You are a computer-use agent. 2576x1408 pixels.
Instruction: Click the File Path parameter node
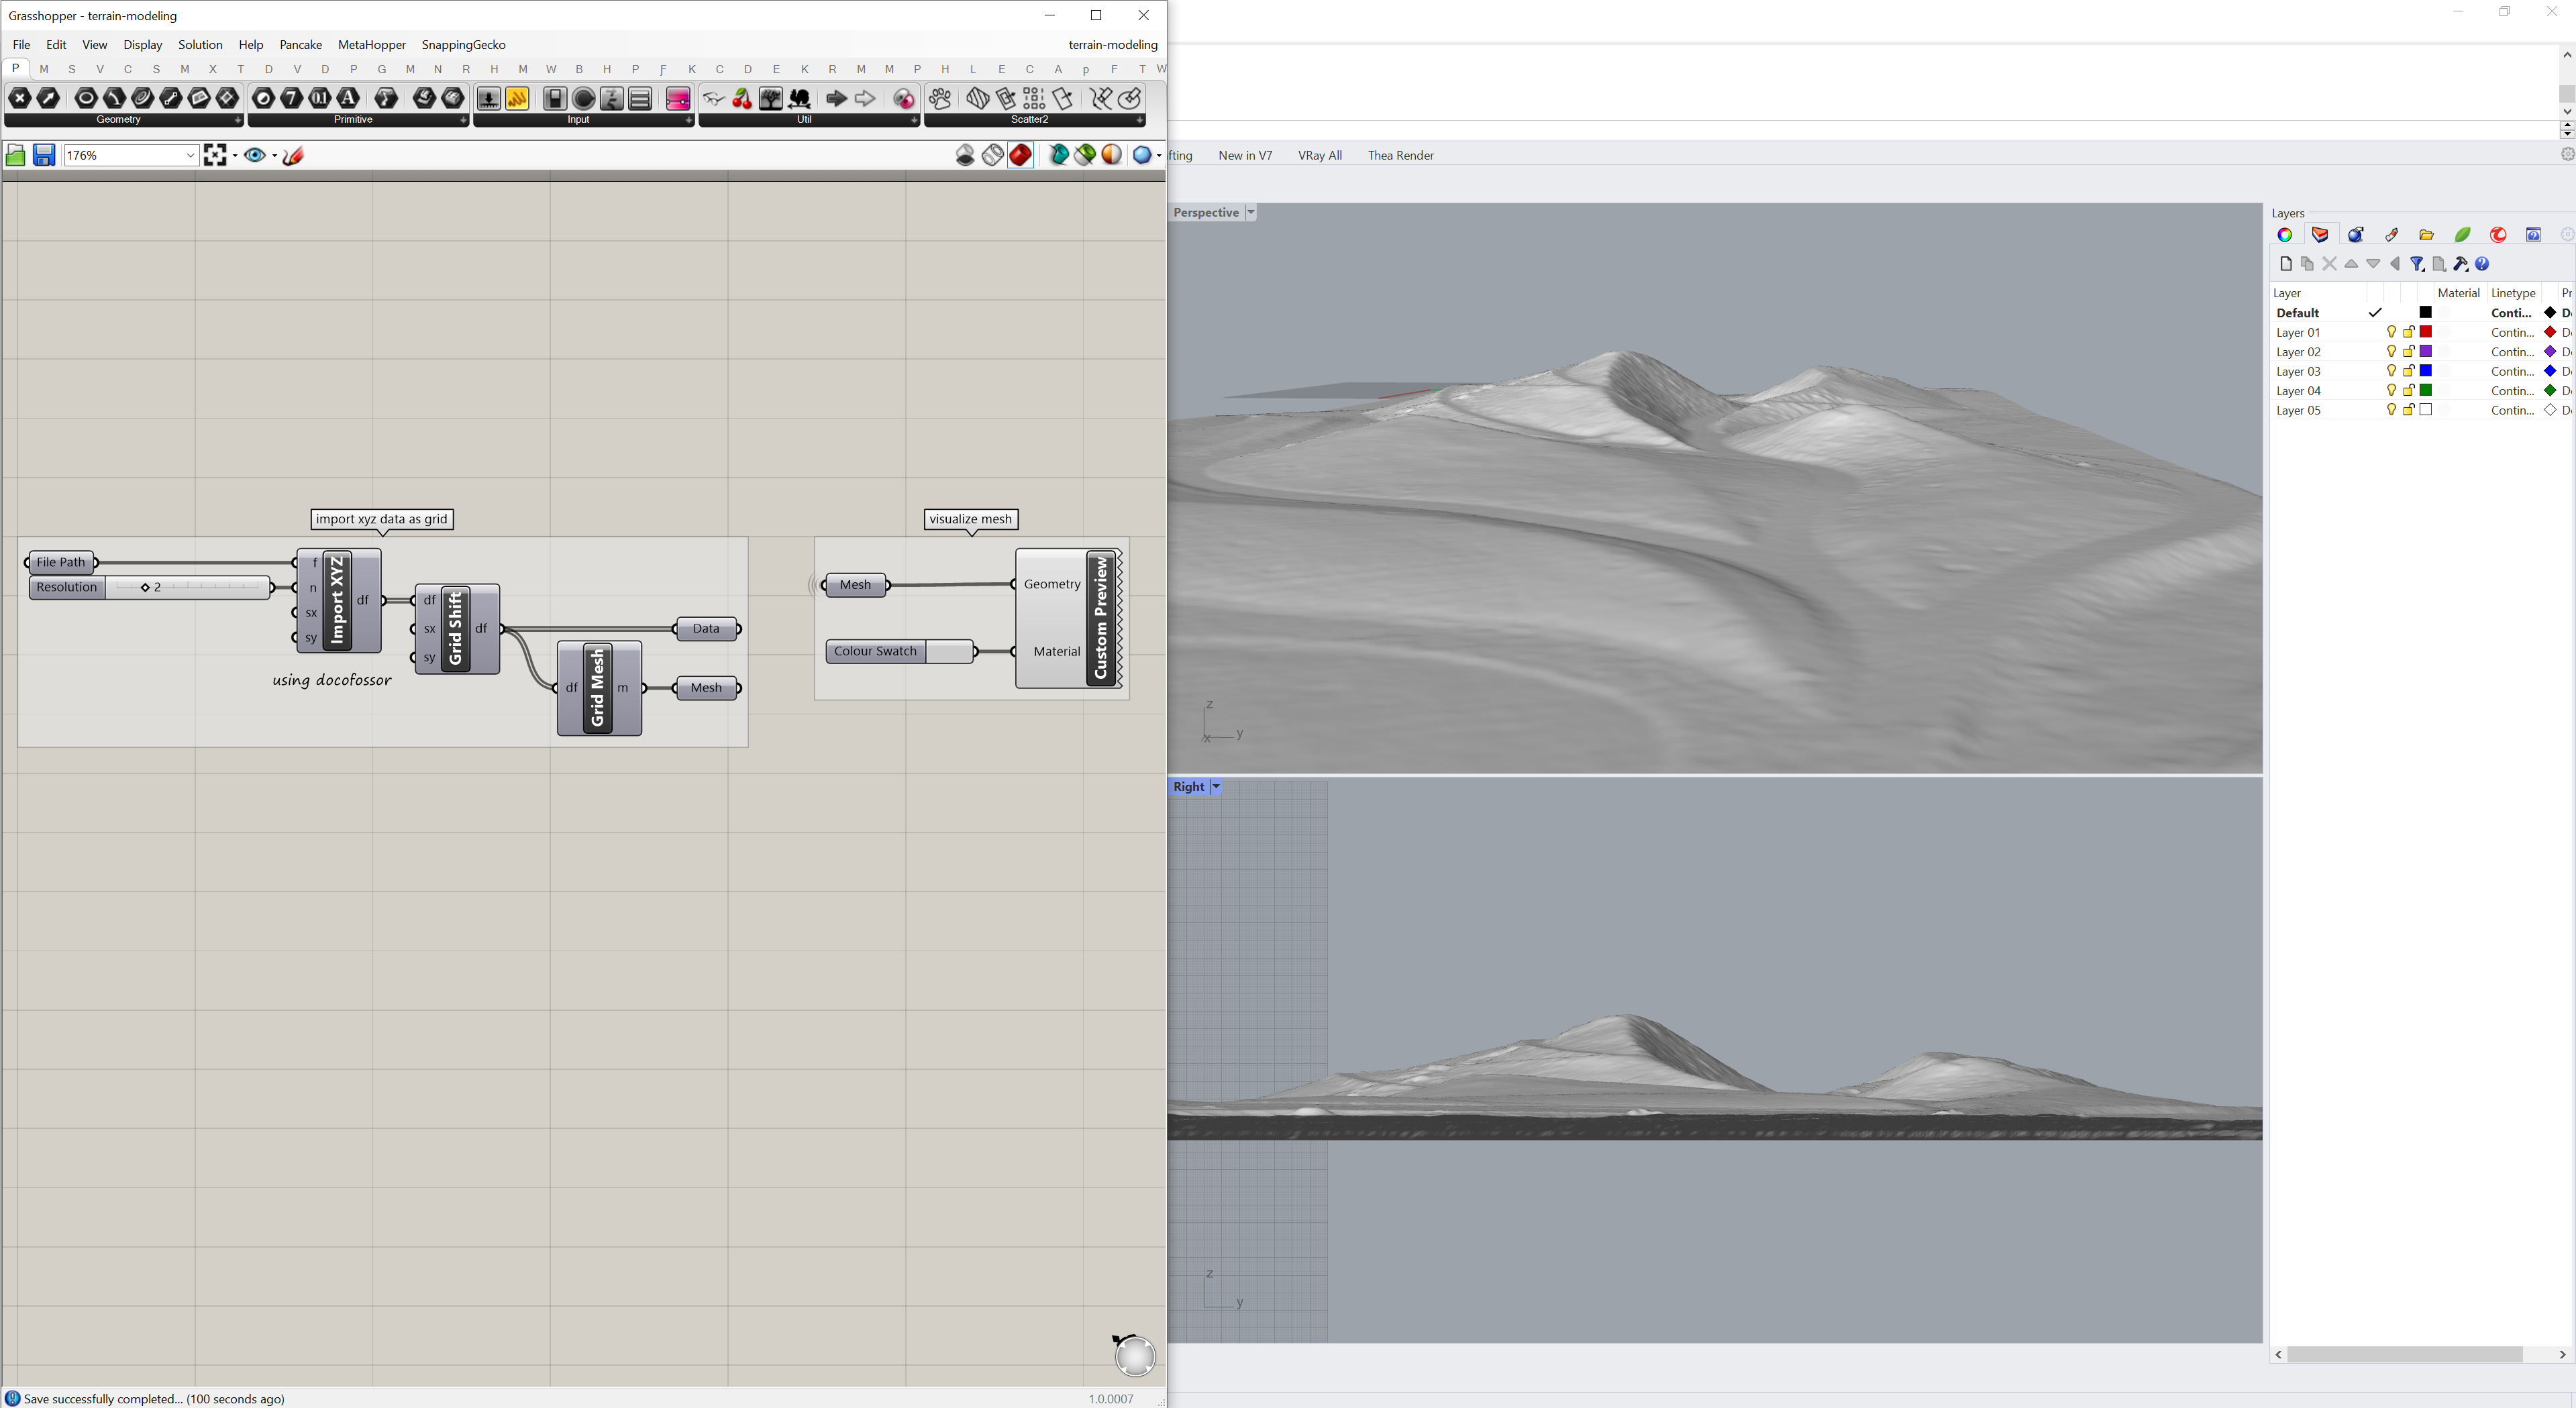tap(61, 562)
